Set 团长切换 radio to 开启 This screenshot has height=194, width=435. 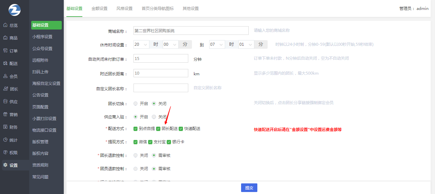click(x=135, y=103)
